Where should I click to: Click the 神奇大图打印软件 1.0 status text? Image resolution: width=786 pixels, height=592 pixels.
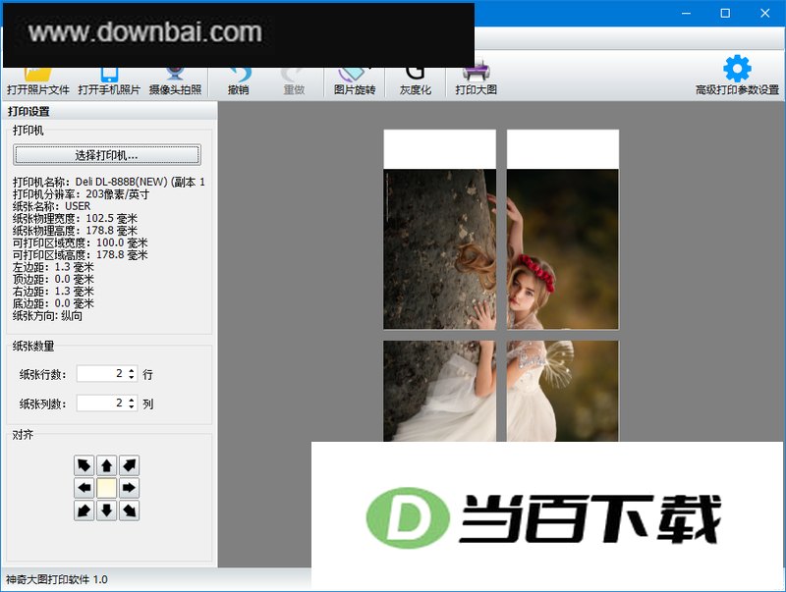coord(57,579)
